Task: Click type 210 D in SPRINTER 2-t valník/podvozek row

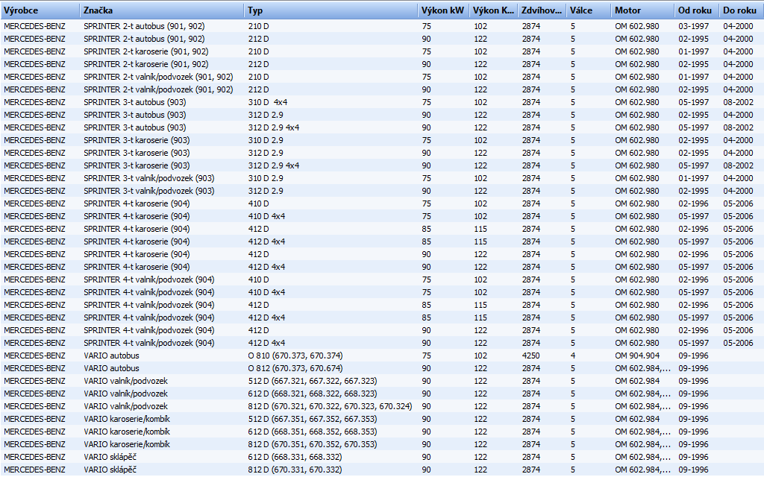Action: 258,77
